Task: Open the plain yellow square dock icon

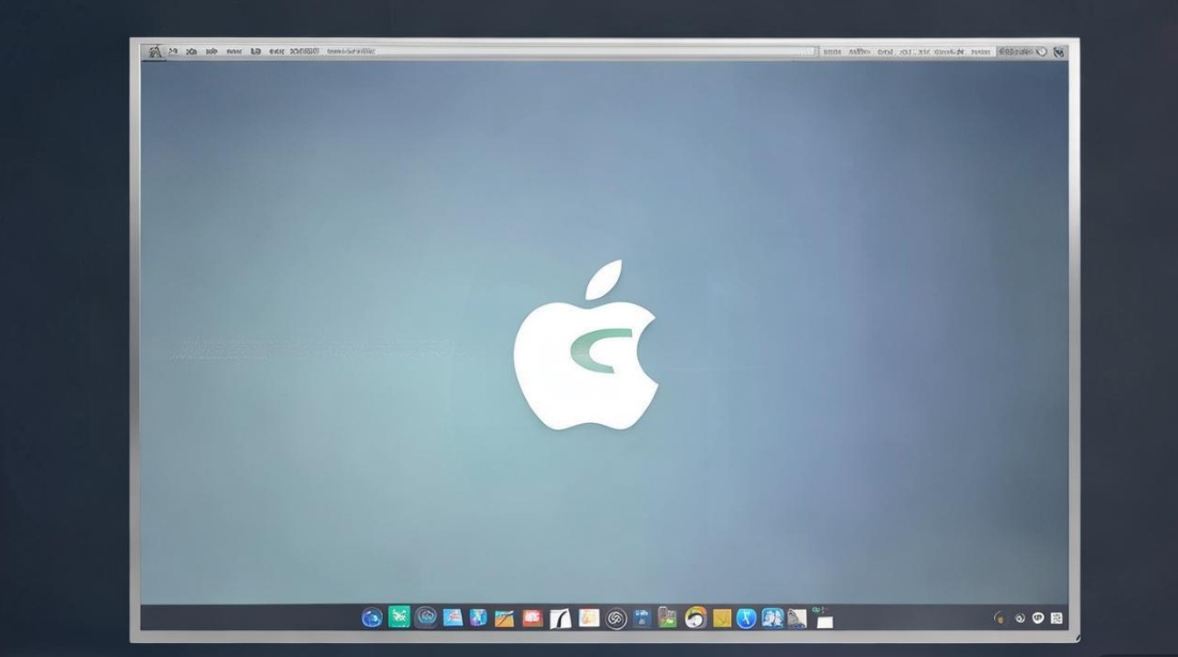Action: [721, 618]
